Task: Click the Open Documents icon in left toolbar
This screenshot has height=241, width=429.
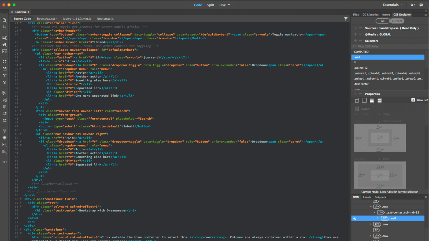Action: click(x=4, y=20)
